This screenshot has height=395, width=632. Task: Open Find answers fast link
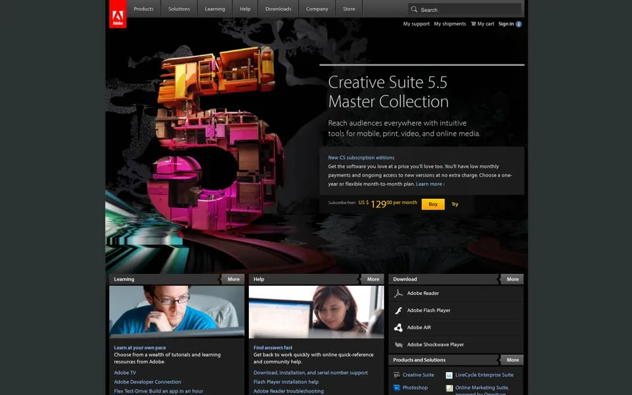[273, 348]
